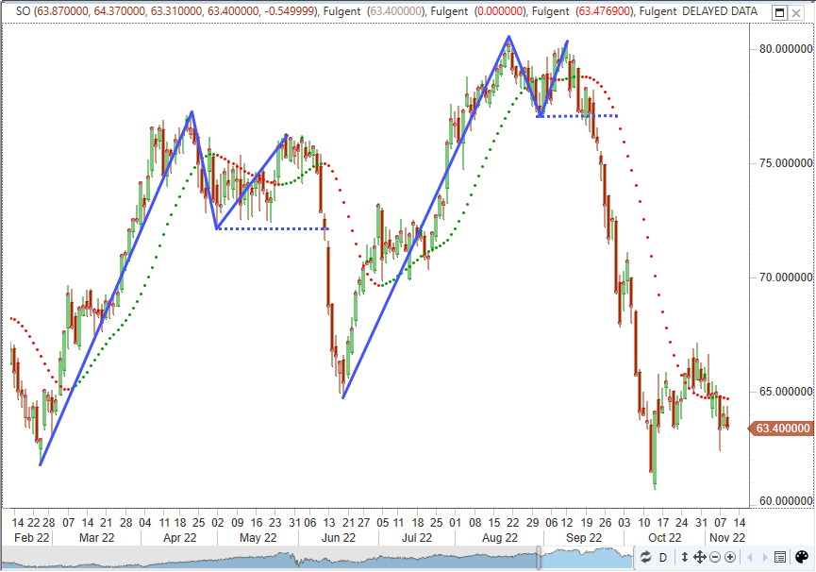
Task: Click the Jul 22 month label
Action: [x=416, y=538]
